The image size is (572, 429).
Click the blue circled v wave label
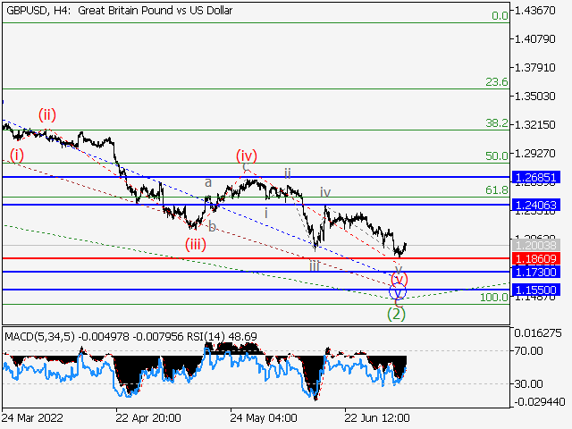point(398,291)
